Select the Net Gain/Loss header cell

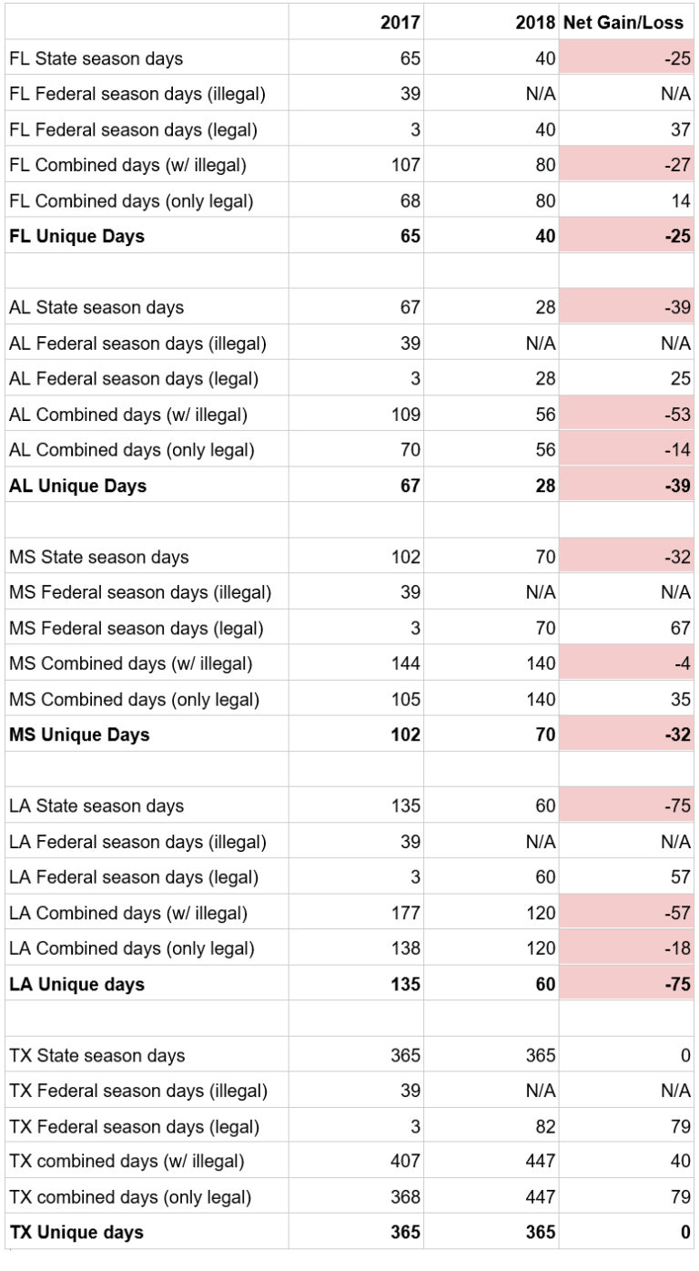626,23
